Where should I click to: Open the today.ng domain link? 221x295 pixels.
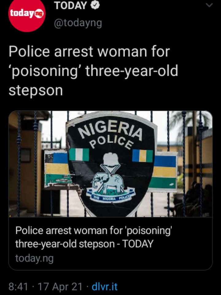click(34, 258)
